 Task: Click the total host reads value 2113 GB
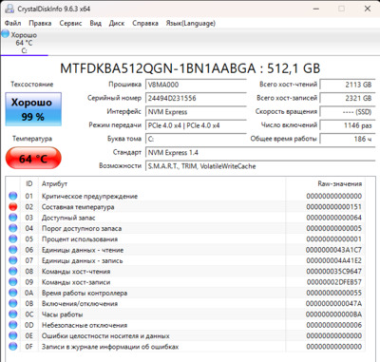point(348,85)
